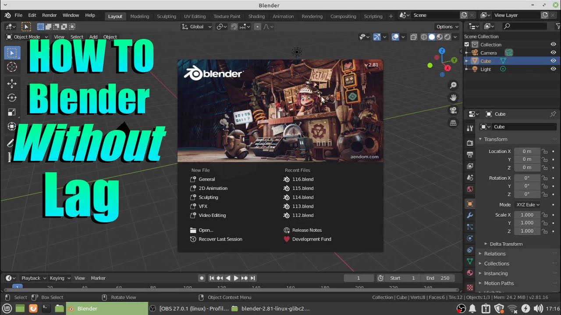The height and width of the screenshot is (315, 561).
Task: Click timeline playhead at frame 1
Action: click(17, 287)
